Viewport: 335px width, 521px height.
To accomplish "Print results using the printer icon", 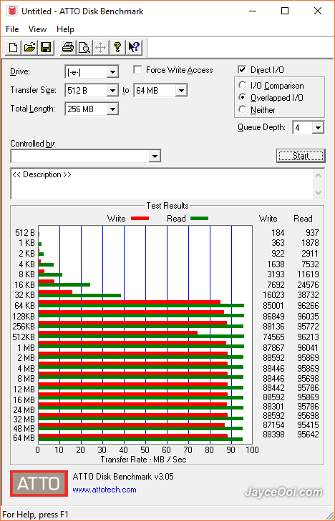I will pos(68,47).
